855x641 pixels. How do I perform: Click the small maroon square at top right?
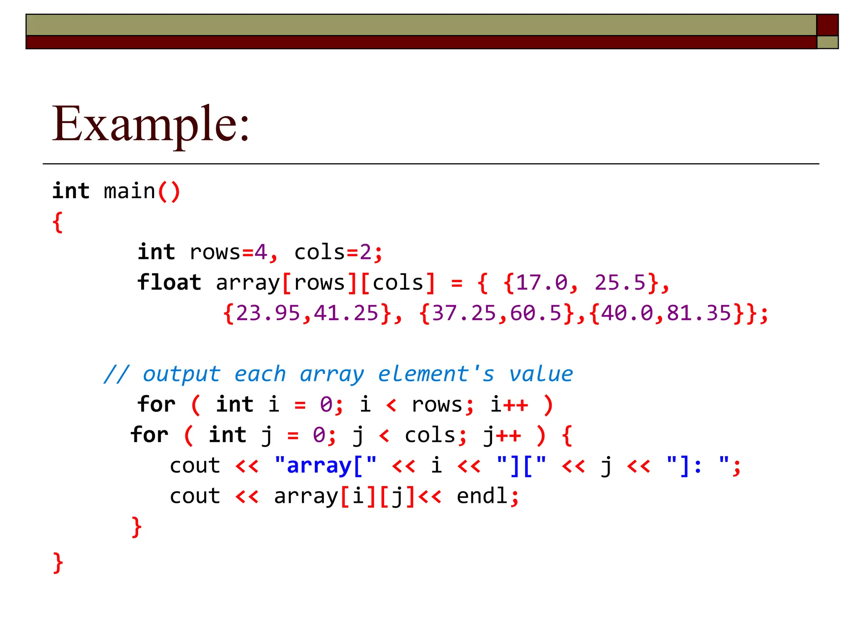coord(827,25)
